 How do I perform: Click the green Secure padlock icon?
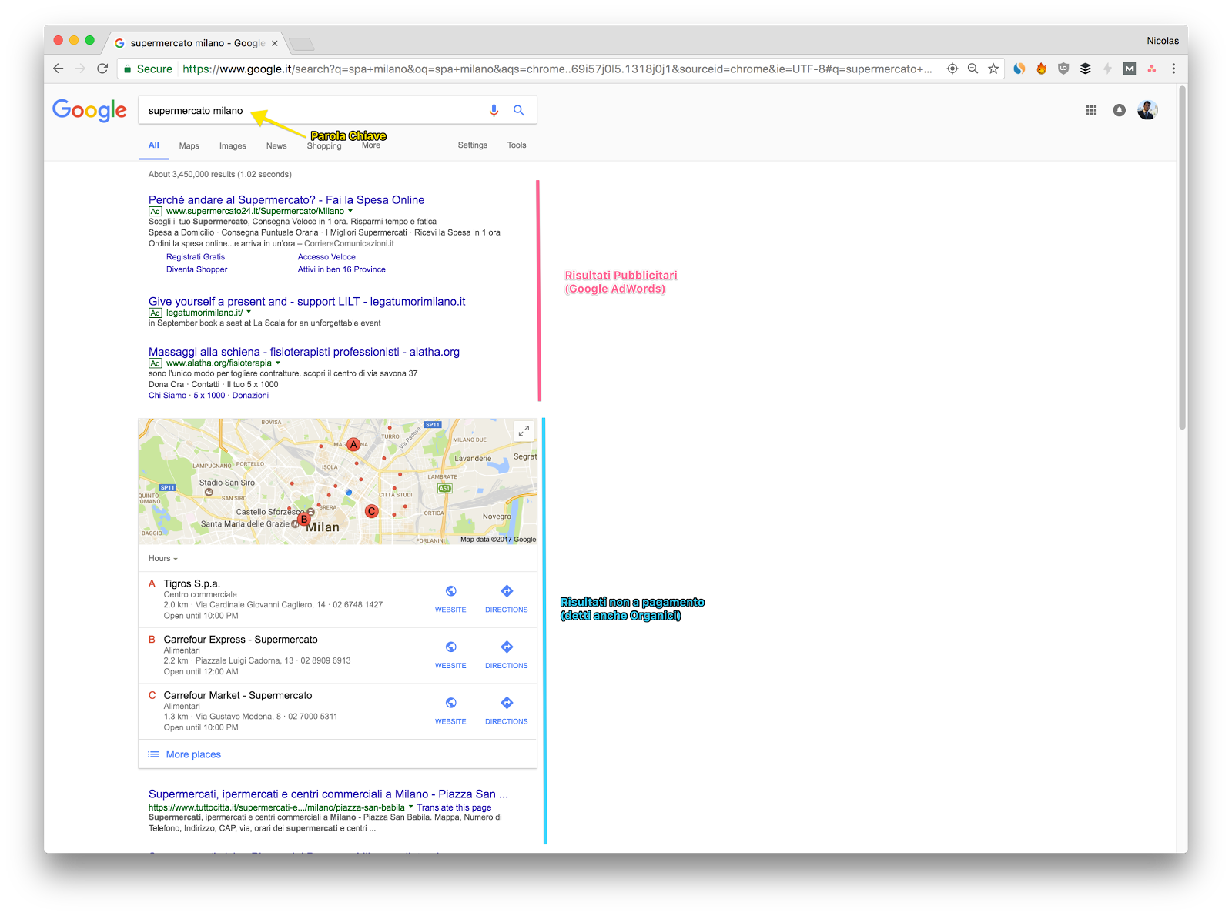pyautogui.click(x=127, y=69)
